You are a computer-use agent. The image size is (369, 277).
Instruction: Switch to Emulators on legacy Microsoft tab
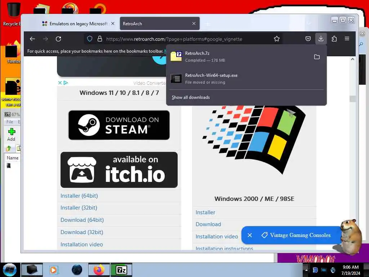tap(75, 23)
